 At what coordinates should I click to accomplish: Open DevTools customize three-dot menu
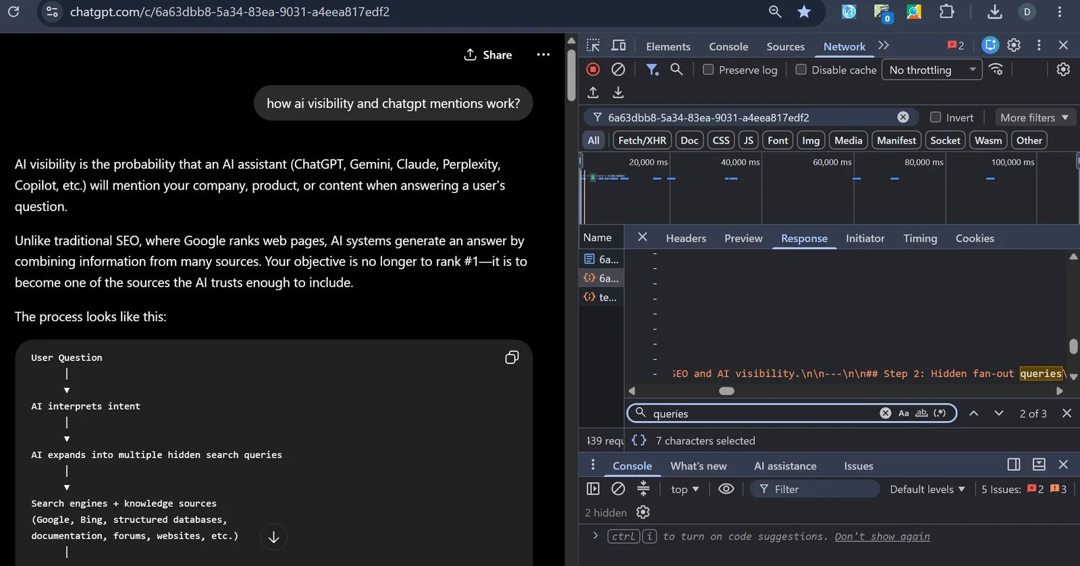pos(1039,45)
